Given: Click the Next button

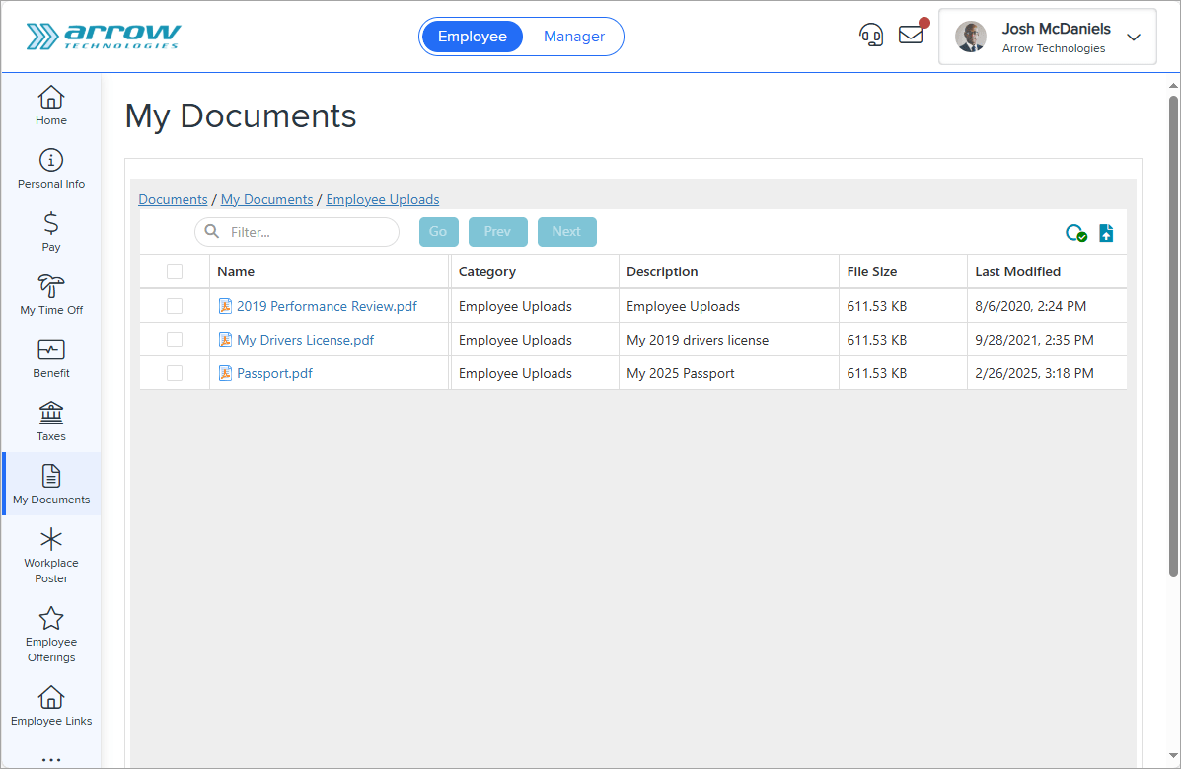Looking at the screenshot, I should [x=566, y=231].
